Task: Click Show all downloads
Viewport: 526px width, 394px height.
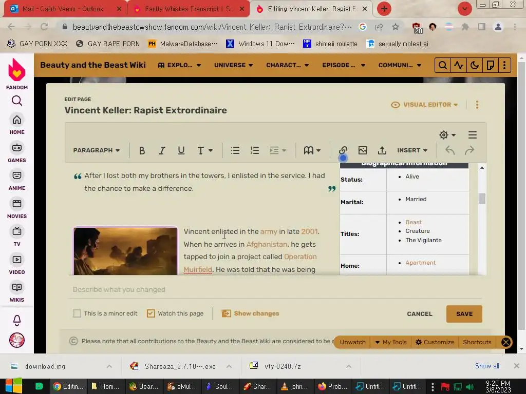Action: pyautogui.click(x=487, y=366)
